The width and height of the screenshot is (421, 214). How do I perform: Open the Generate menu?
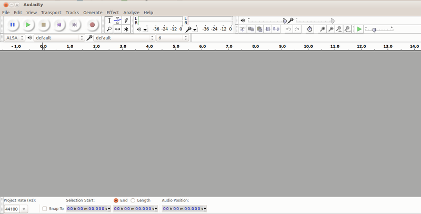click(x=93, y=13)
